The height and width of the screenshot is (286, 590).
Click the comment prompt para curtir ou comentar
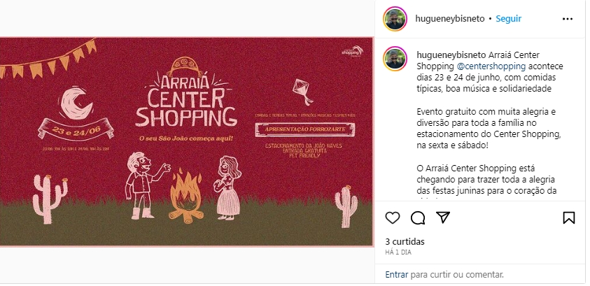point(457,275)
